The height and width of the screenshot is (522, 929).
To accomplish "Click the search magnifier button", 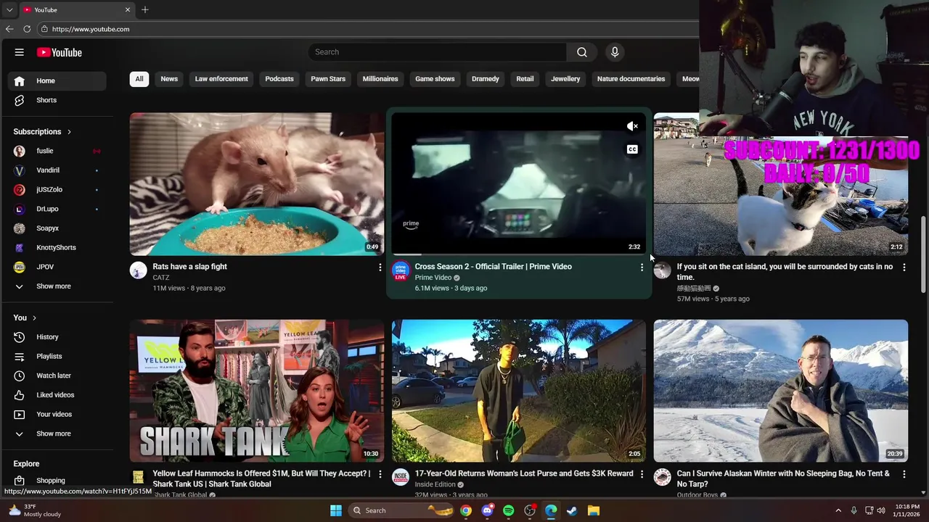I will pyautogui.click(x=582, y=52).
